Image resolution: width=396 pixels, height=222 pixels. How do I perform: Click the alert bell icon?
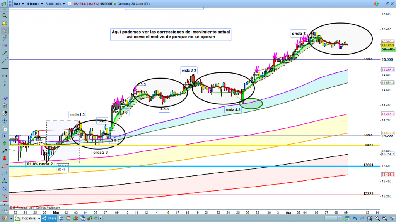pos(4,23)
